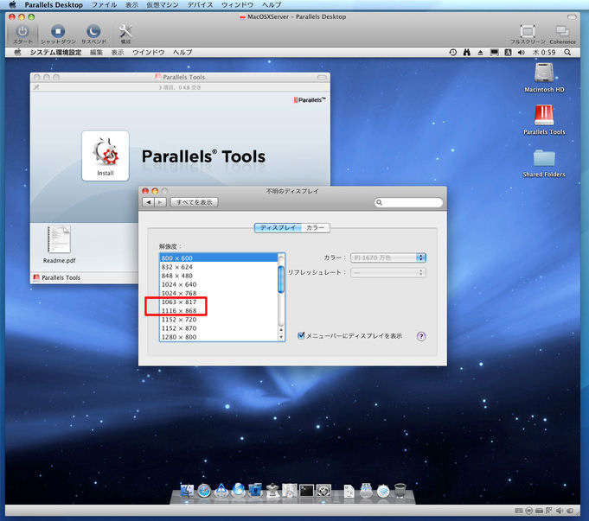Click the eject icon in guest menu bar
Screen dimensions: 589x521
(480, 53)
